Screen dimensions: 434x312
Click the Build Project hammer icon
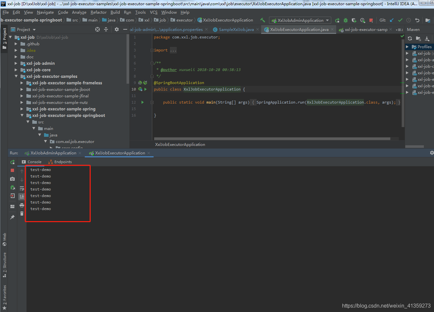click(x=262, y=20)
